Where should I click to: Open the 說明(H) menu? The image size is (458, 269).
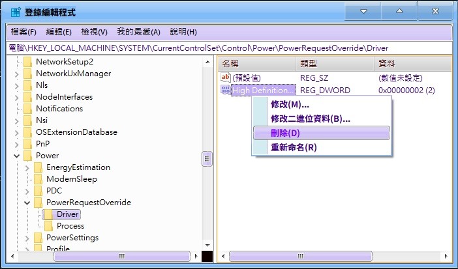[x=183, y=32]
